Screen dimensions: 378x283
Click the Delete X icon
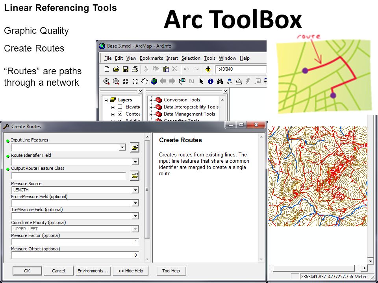[175, 69]
